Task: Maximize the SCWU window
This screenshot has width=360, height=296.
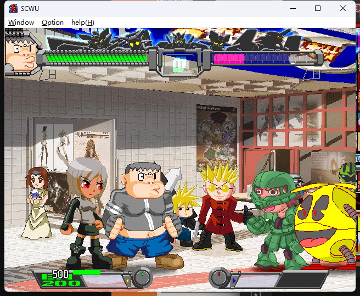Action: (x=318, y=8)
